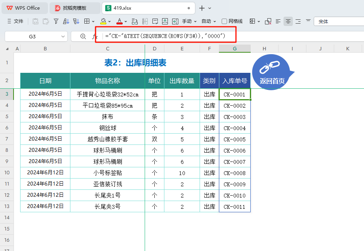Image resolution: width=364 pixels, height=251 pixels.
Task: Click cell 钢丝球
Action: 108,128
